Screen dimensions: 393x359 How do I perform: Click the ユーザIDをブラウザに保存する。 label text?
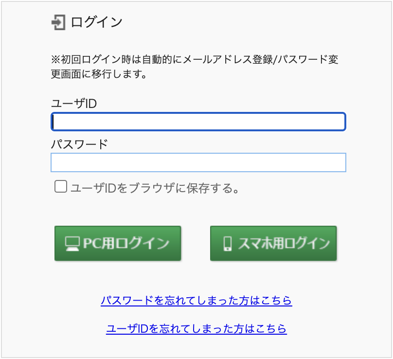point(155,188)
